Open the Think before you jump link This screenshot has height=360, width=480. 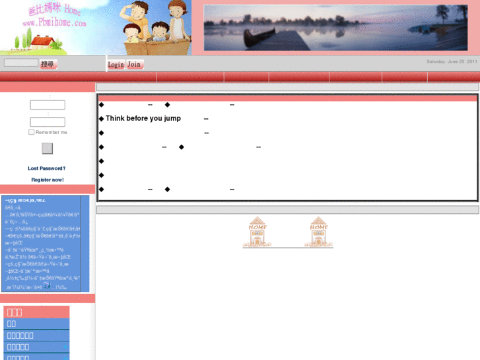(143, 118)
